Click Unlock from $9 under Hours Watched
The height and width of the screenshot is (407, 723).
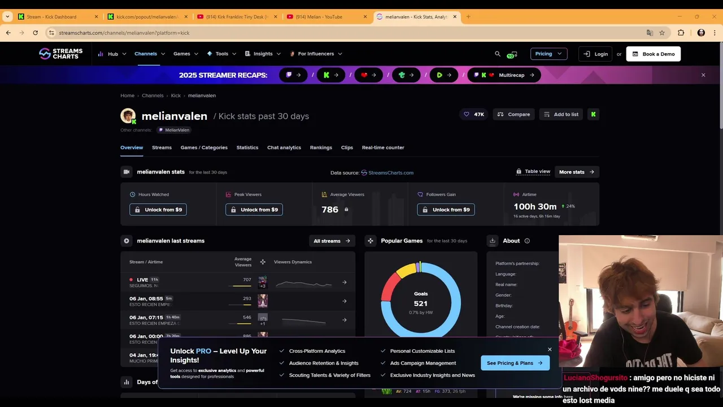pyautogui.click(x=158, y=210)
